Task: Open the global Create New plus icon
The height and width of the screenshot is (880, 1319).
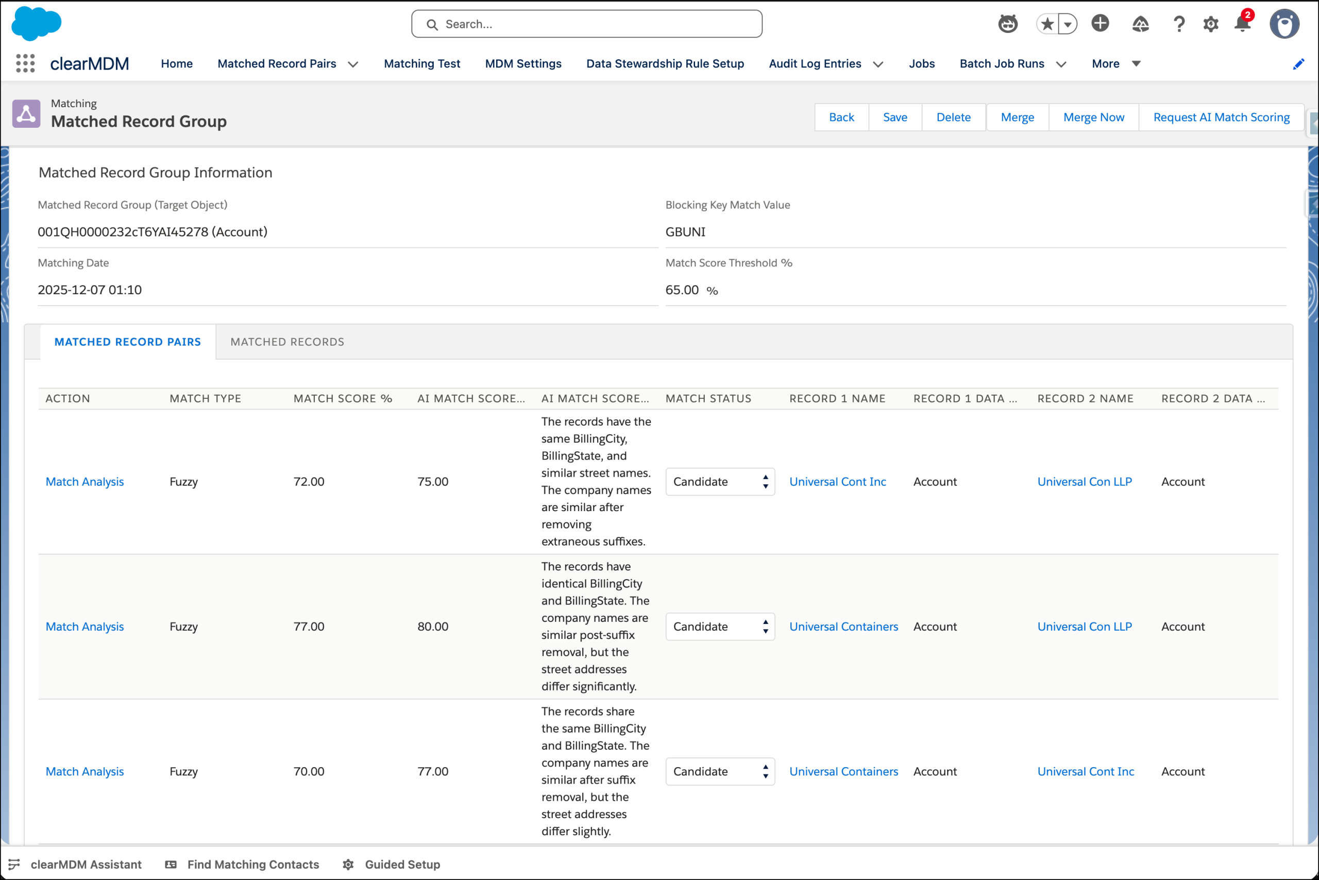Action: [1100, 24]
